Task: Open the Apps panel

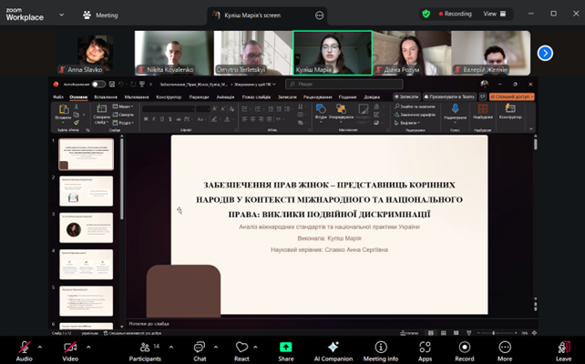Action: coord(425,349)
